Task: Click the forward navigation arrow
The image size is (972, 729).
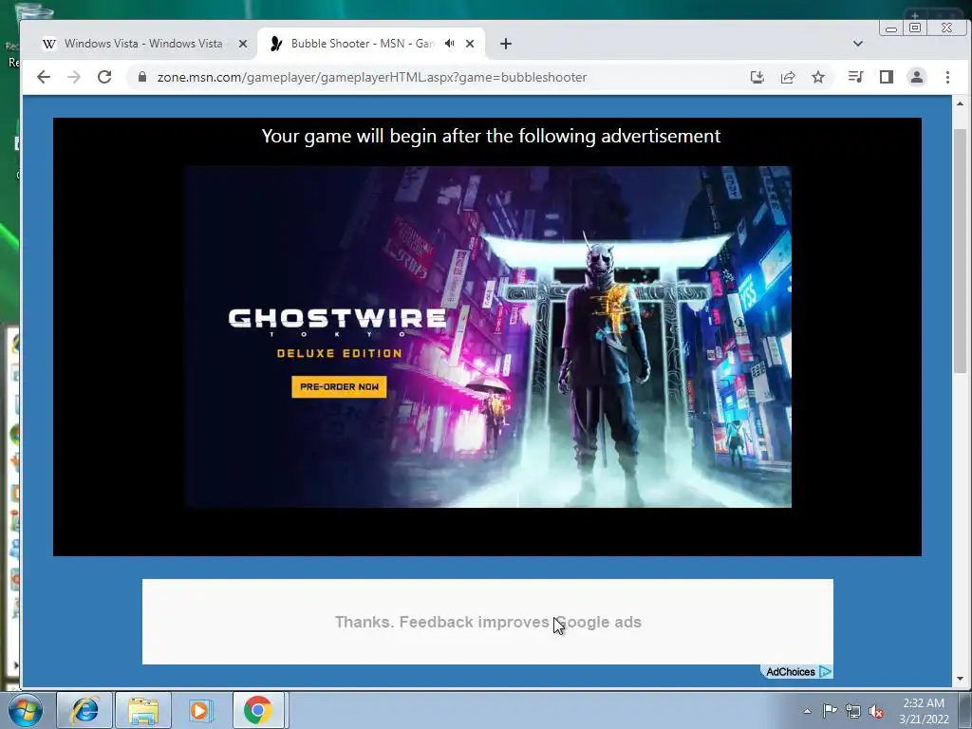Action: tap(74, 77)
